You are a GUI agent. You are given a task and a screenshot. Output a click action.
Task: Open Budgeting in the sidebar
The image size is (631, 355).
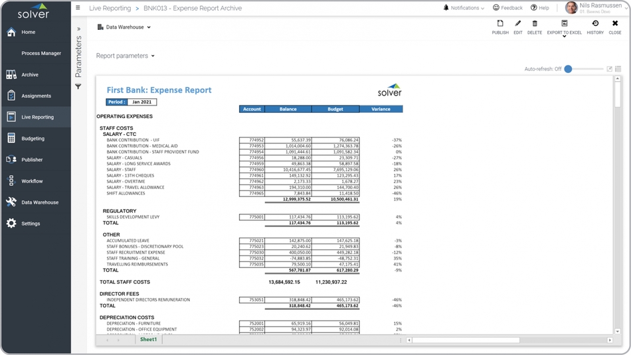pyautogui.click(x=33, y=139)
